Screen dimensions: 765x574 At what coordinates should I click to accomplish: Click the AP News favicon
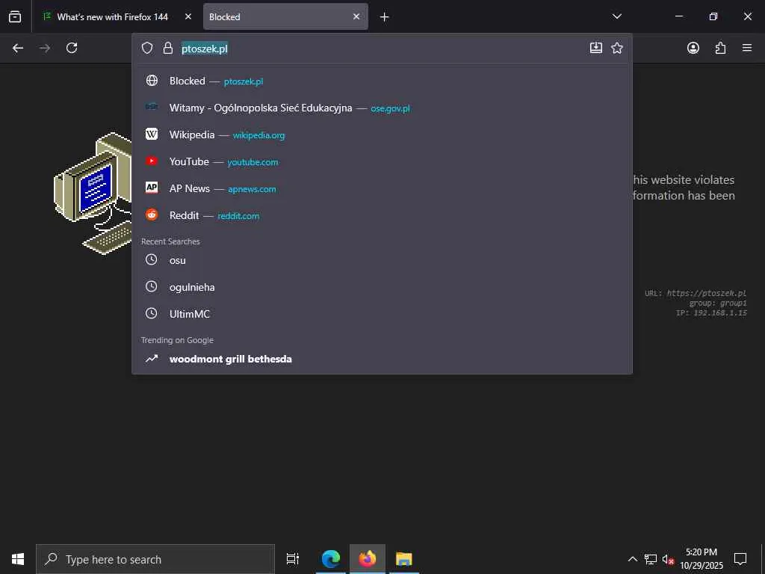(152, 188)
